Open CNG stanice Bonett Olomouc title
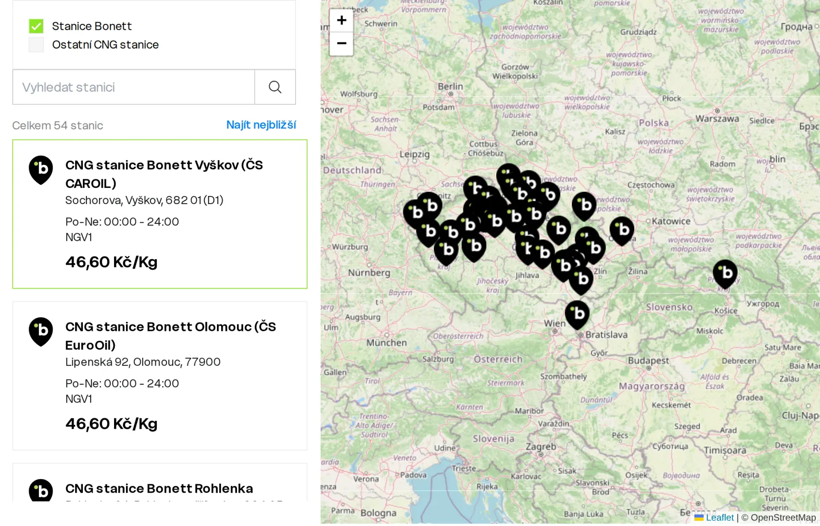 (x=170, y=336)
